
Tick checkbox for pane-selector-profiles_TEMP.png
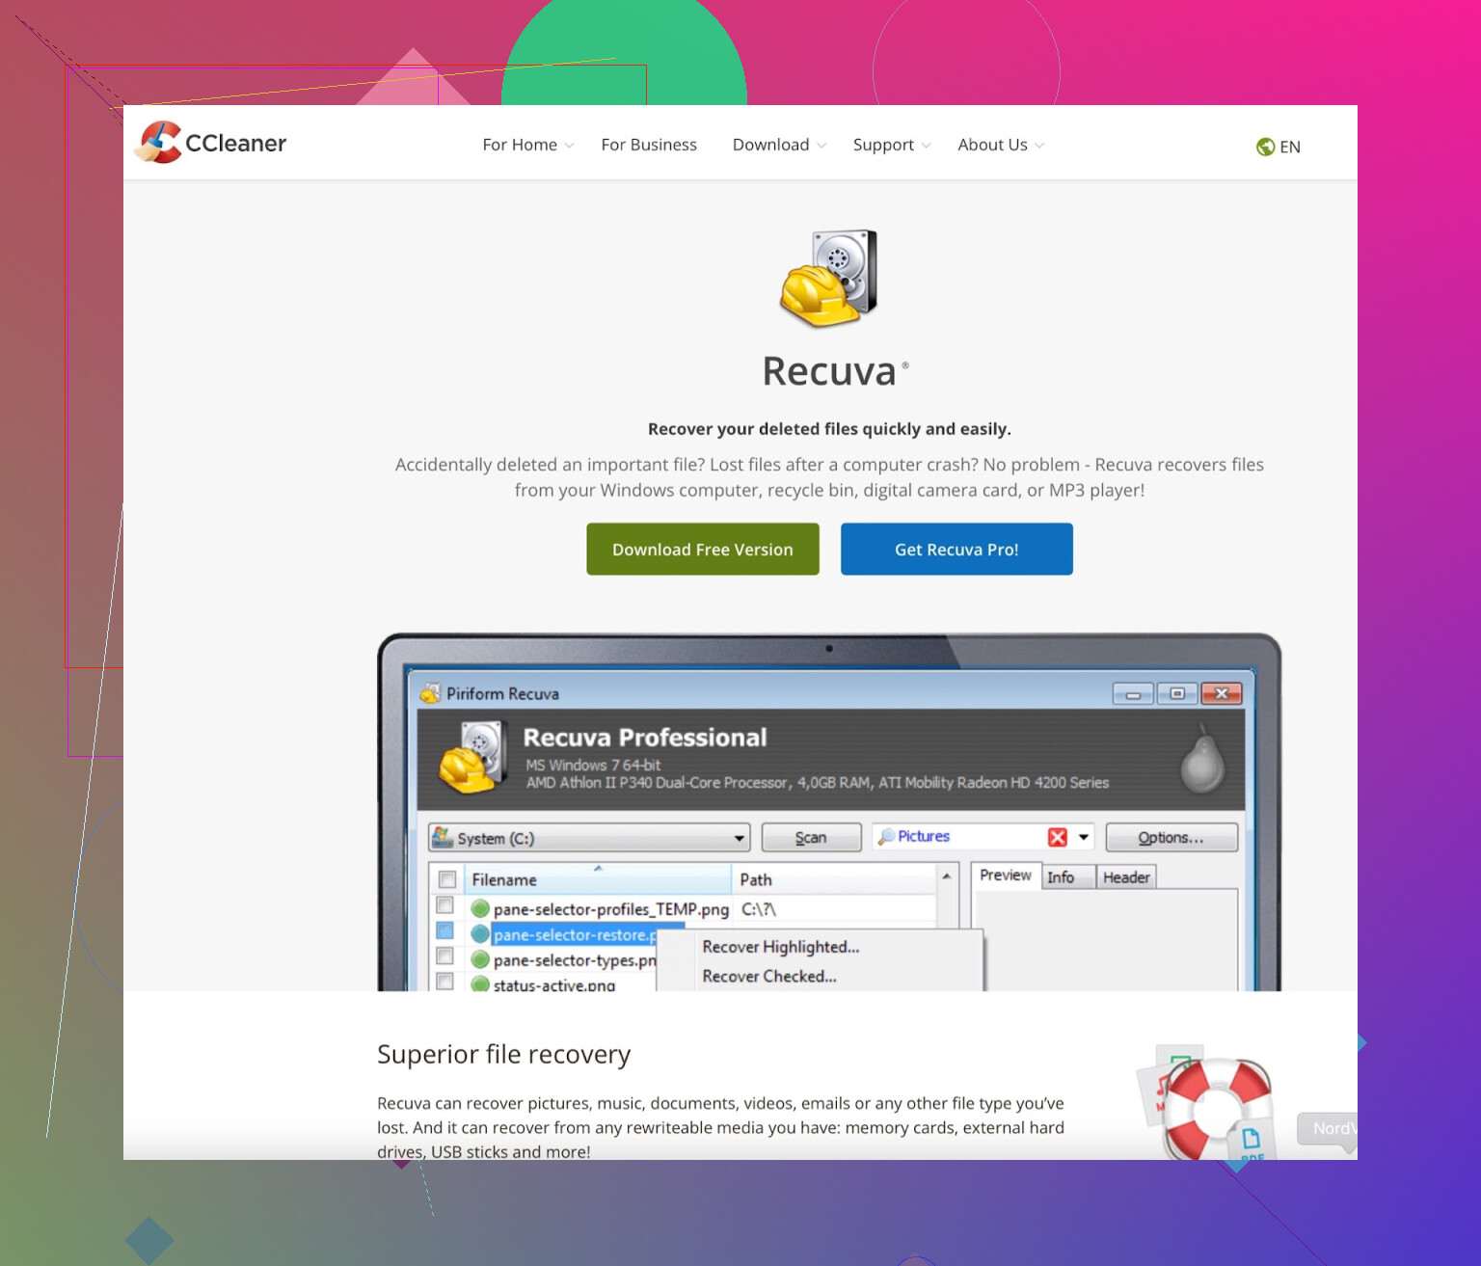(444, 904)
